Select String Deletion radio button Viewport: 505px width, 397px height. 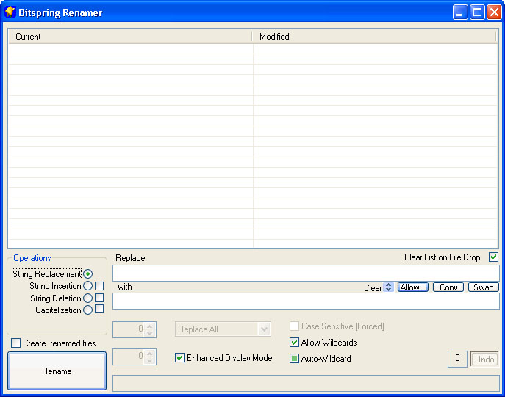click(x=87, y=298)
